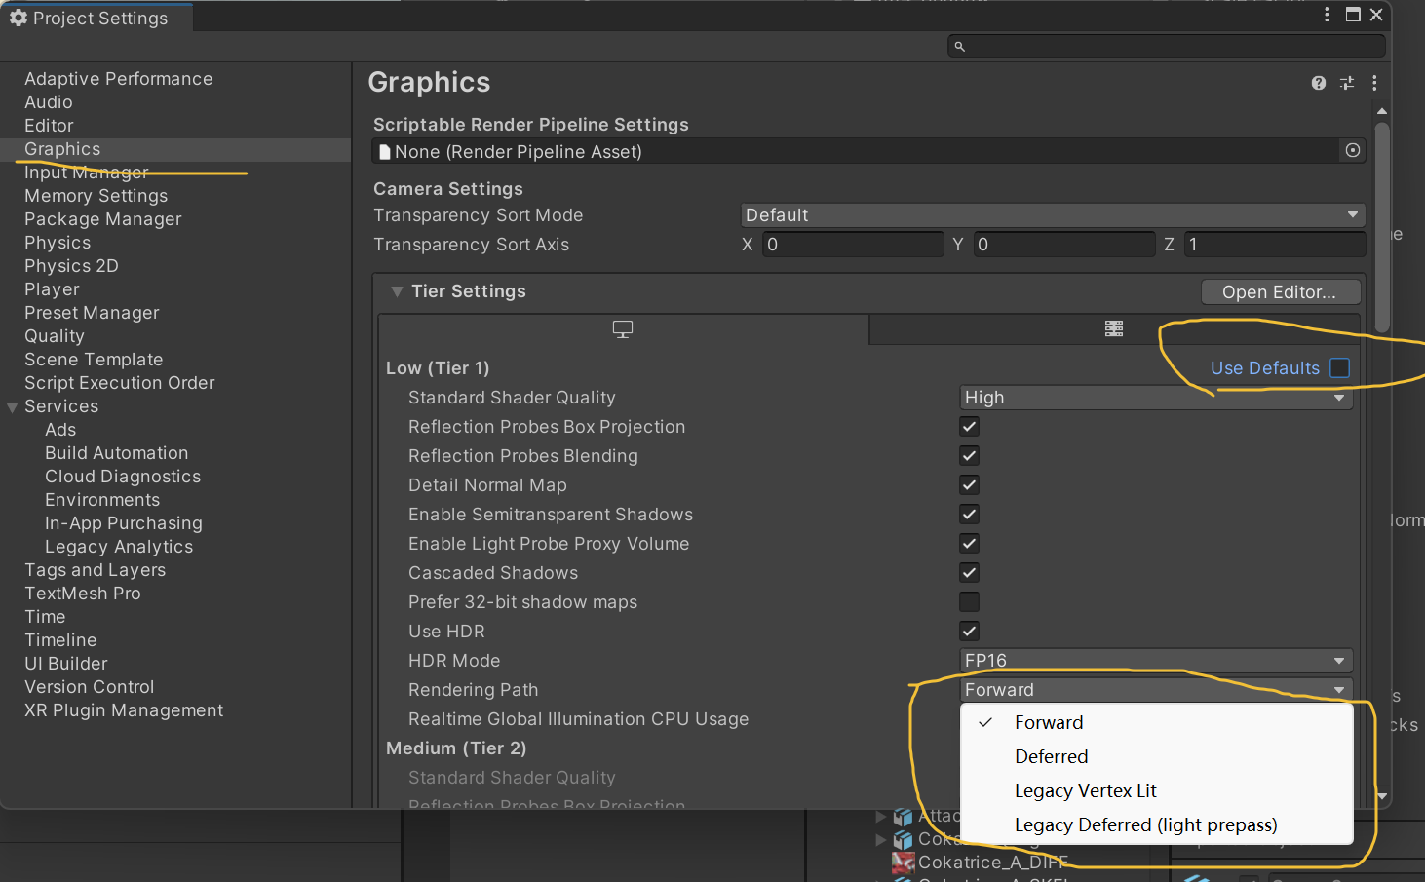Choose Legacy Deferred (light prepass) option
Viewport: 1425px width, 882px height.
[x=1157, y=824]
